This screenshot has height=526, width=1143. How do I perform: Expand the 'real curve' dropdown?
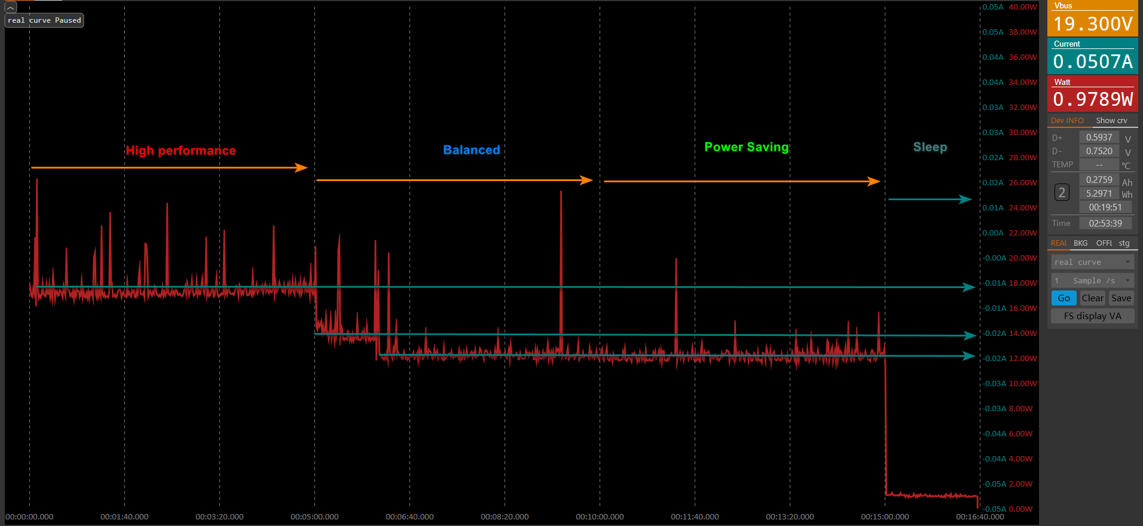[x=1092, y=262]
